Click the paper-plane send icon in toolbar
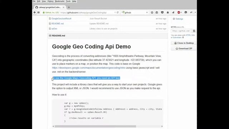Screen dimensions: 229x129 tap(173, 13)
